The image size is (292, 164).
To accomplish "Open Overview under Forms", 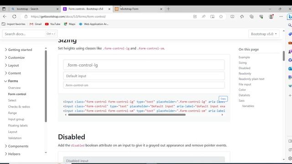I will pos(14,88).
